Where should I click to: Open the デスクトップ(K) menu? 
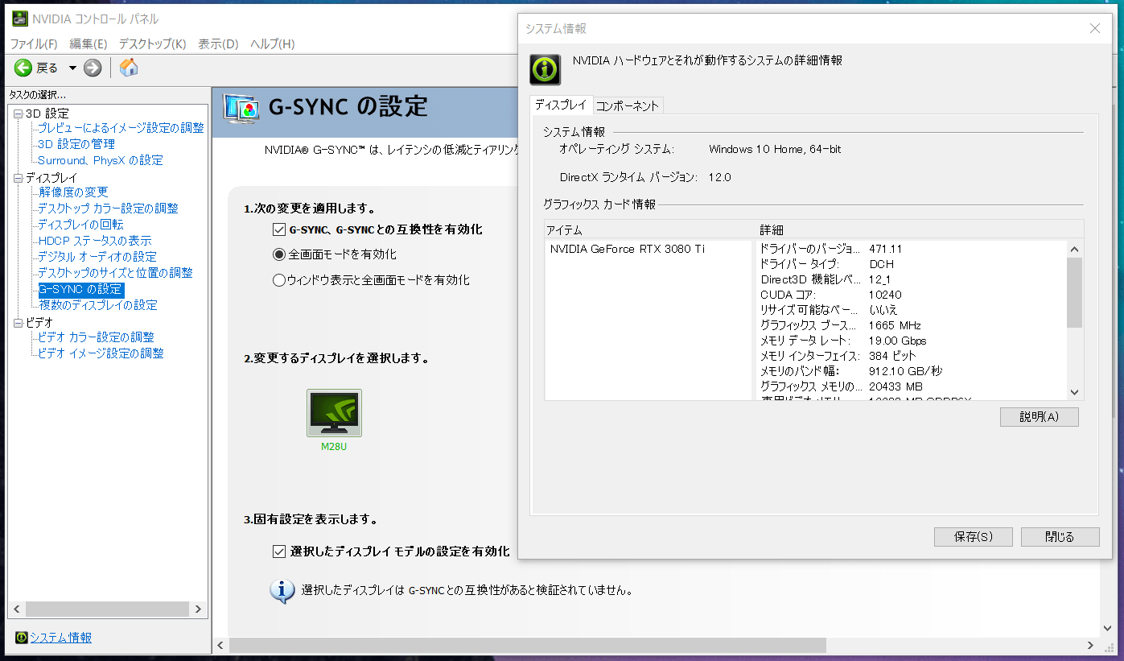152,43
